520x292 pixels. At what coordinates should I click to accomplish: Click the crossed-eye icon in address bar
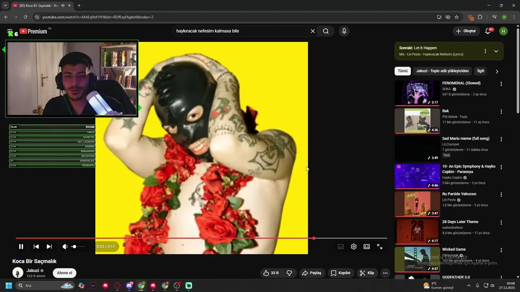(x=448, y=17)
